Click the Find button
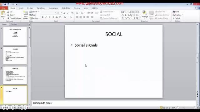Image resolution: width=200 pixels, height=112 pixels. (x=176, y=12)
